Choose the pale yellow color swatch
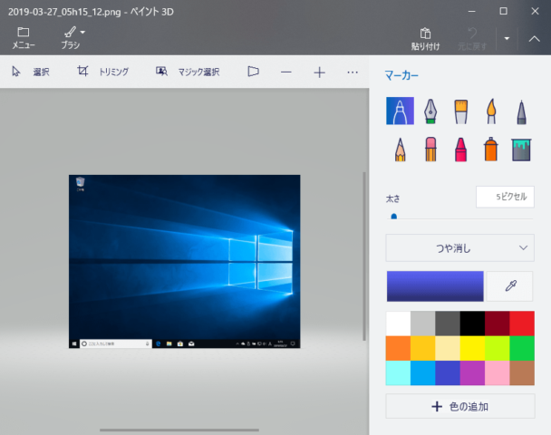 pyautogui.click(x=448, y=348)
